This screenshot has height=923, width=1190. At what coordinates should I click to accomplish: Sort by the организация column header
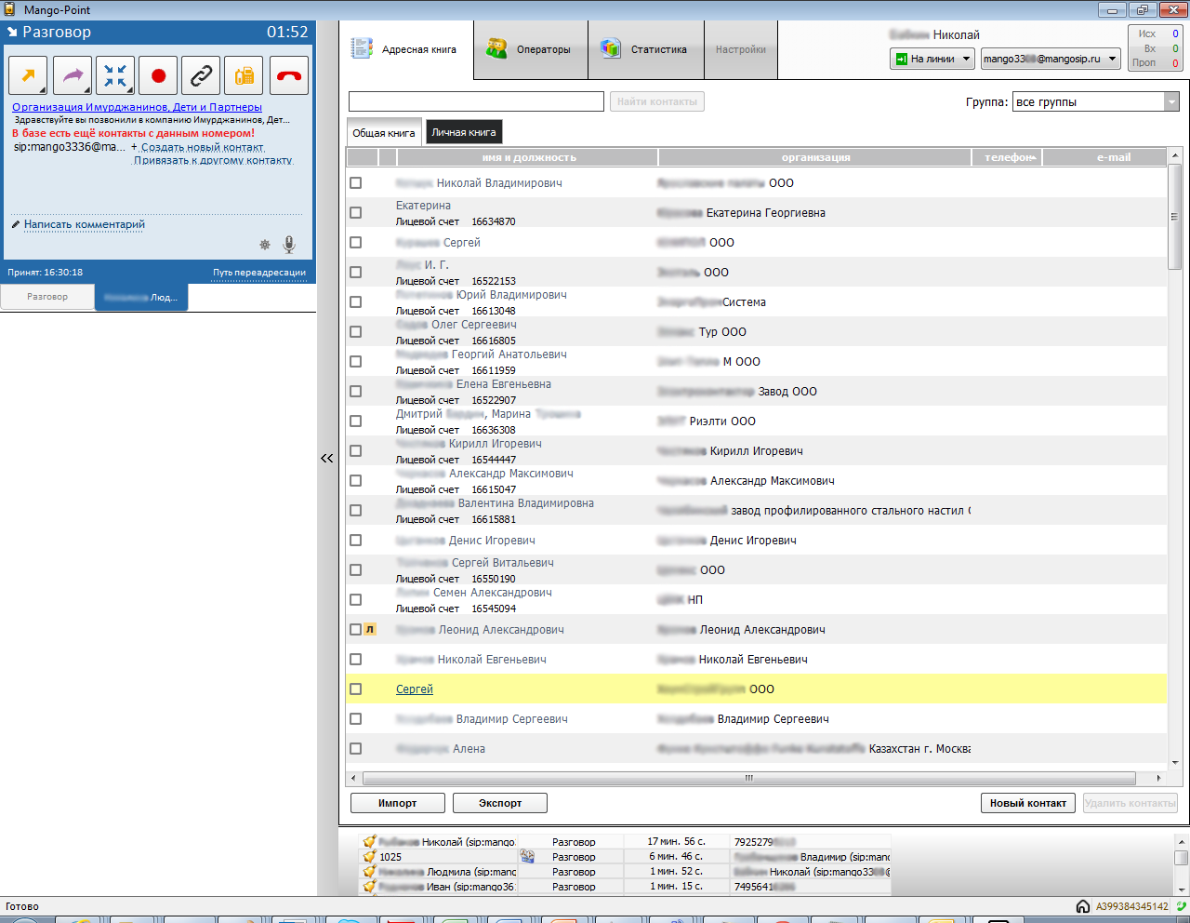(x=815, y=158)
